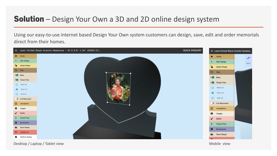Screen dimensions: 277x156
Task: Click the Select Shape icon in desktop sidebar
Action: tap(16, 66)
